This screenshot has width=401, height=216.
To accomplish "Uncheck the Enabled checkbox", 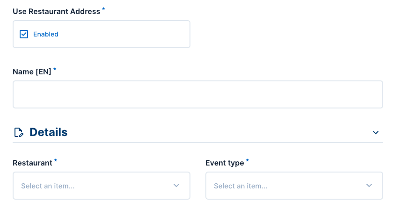I will tap(24, 34).
